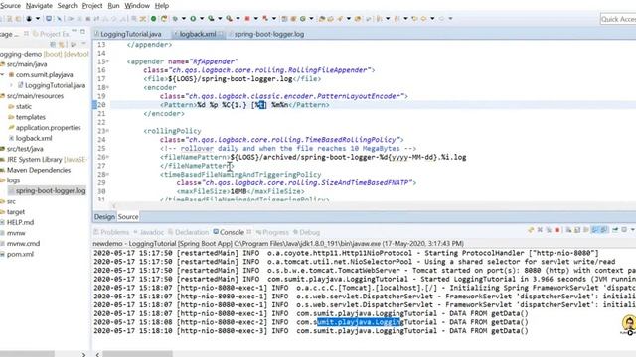Click the Package Explorer scroll-right arrow
Screen dimensions: 636x357
(x=83, y=354)
